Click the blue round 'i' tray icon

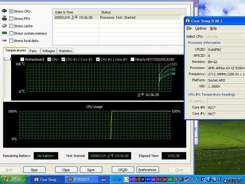[209, 179]
